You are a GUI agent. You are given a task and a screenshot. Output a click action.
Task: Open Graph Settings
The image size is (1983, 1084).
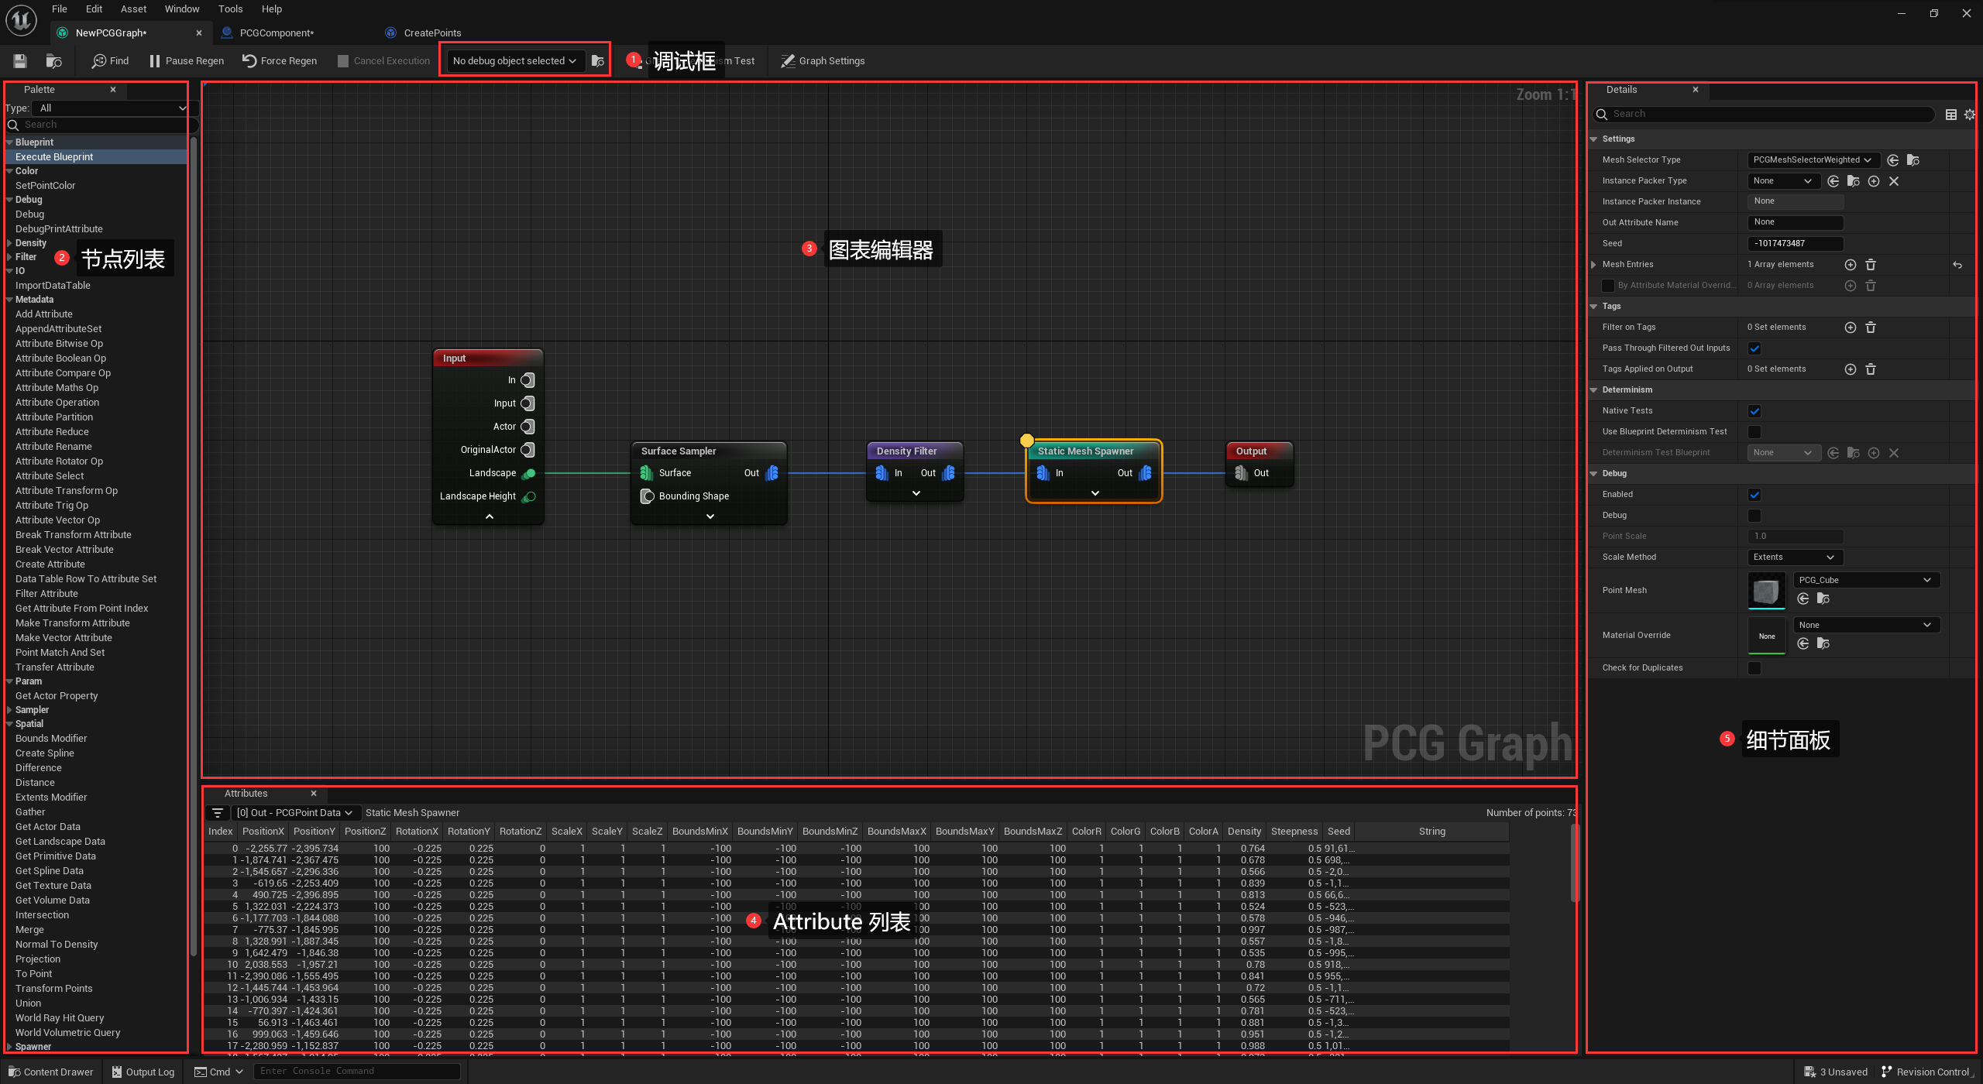click(x=823, y=60)
